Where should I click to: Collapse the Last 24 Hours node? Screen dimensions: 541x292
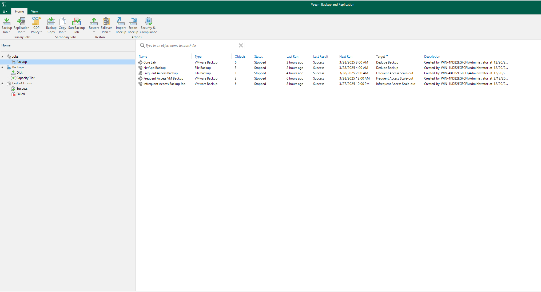[2, 83]
